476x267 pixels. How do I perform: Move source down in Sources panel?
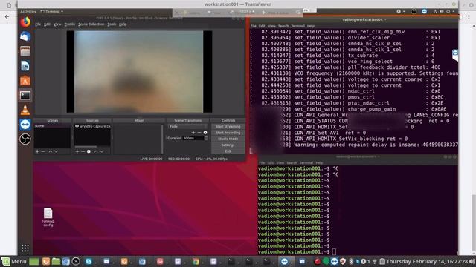coord(102,151)
